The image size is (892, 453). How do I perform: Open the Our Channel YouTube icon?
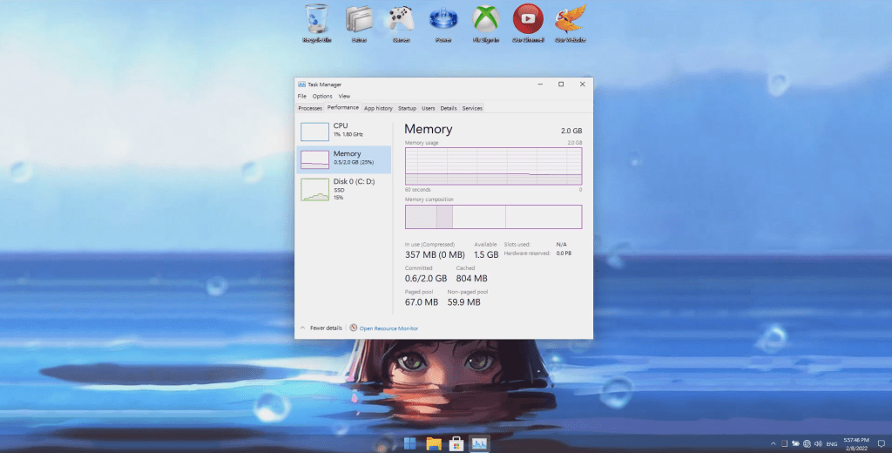pyautogui.click(x=528, y=23)
